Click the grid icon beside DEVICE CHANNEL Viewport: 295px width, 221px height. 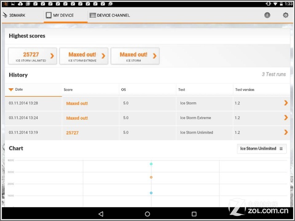[x=92, y=15]
